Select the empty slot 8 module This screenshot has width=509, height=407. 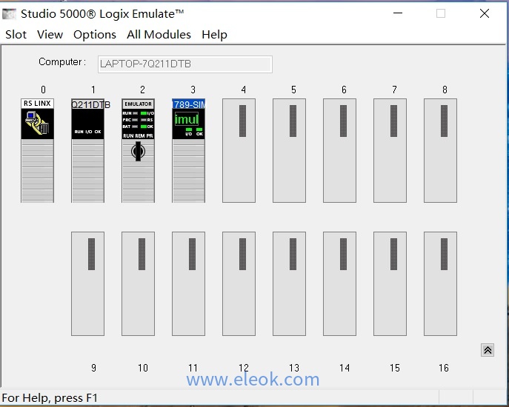pyautogui.click(x=440, y=150)
